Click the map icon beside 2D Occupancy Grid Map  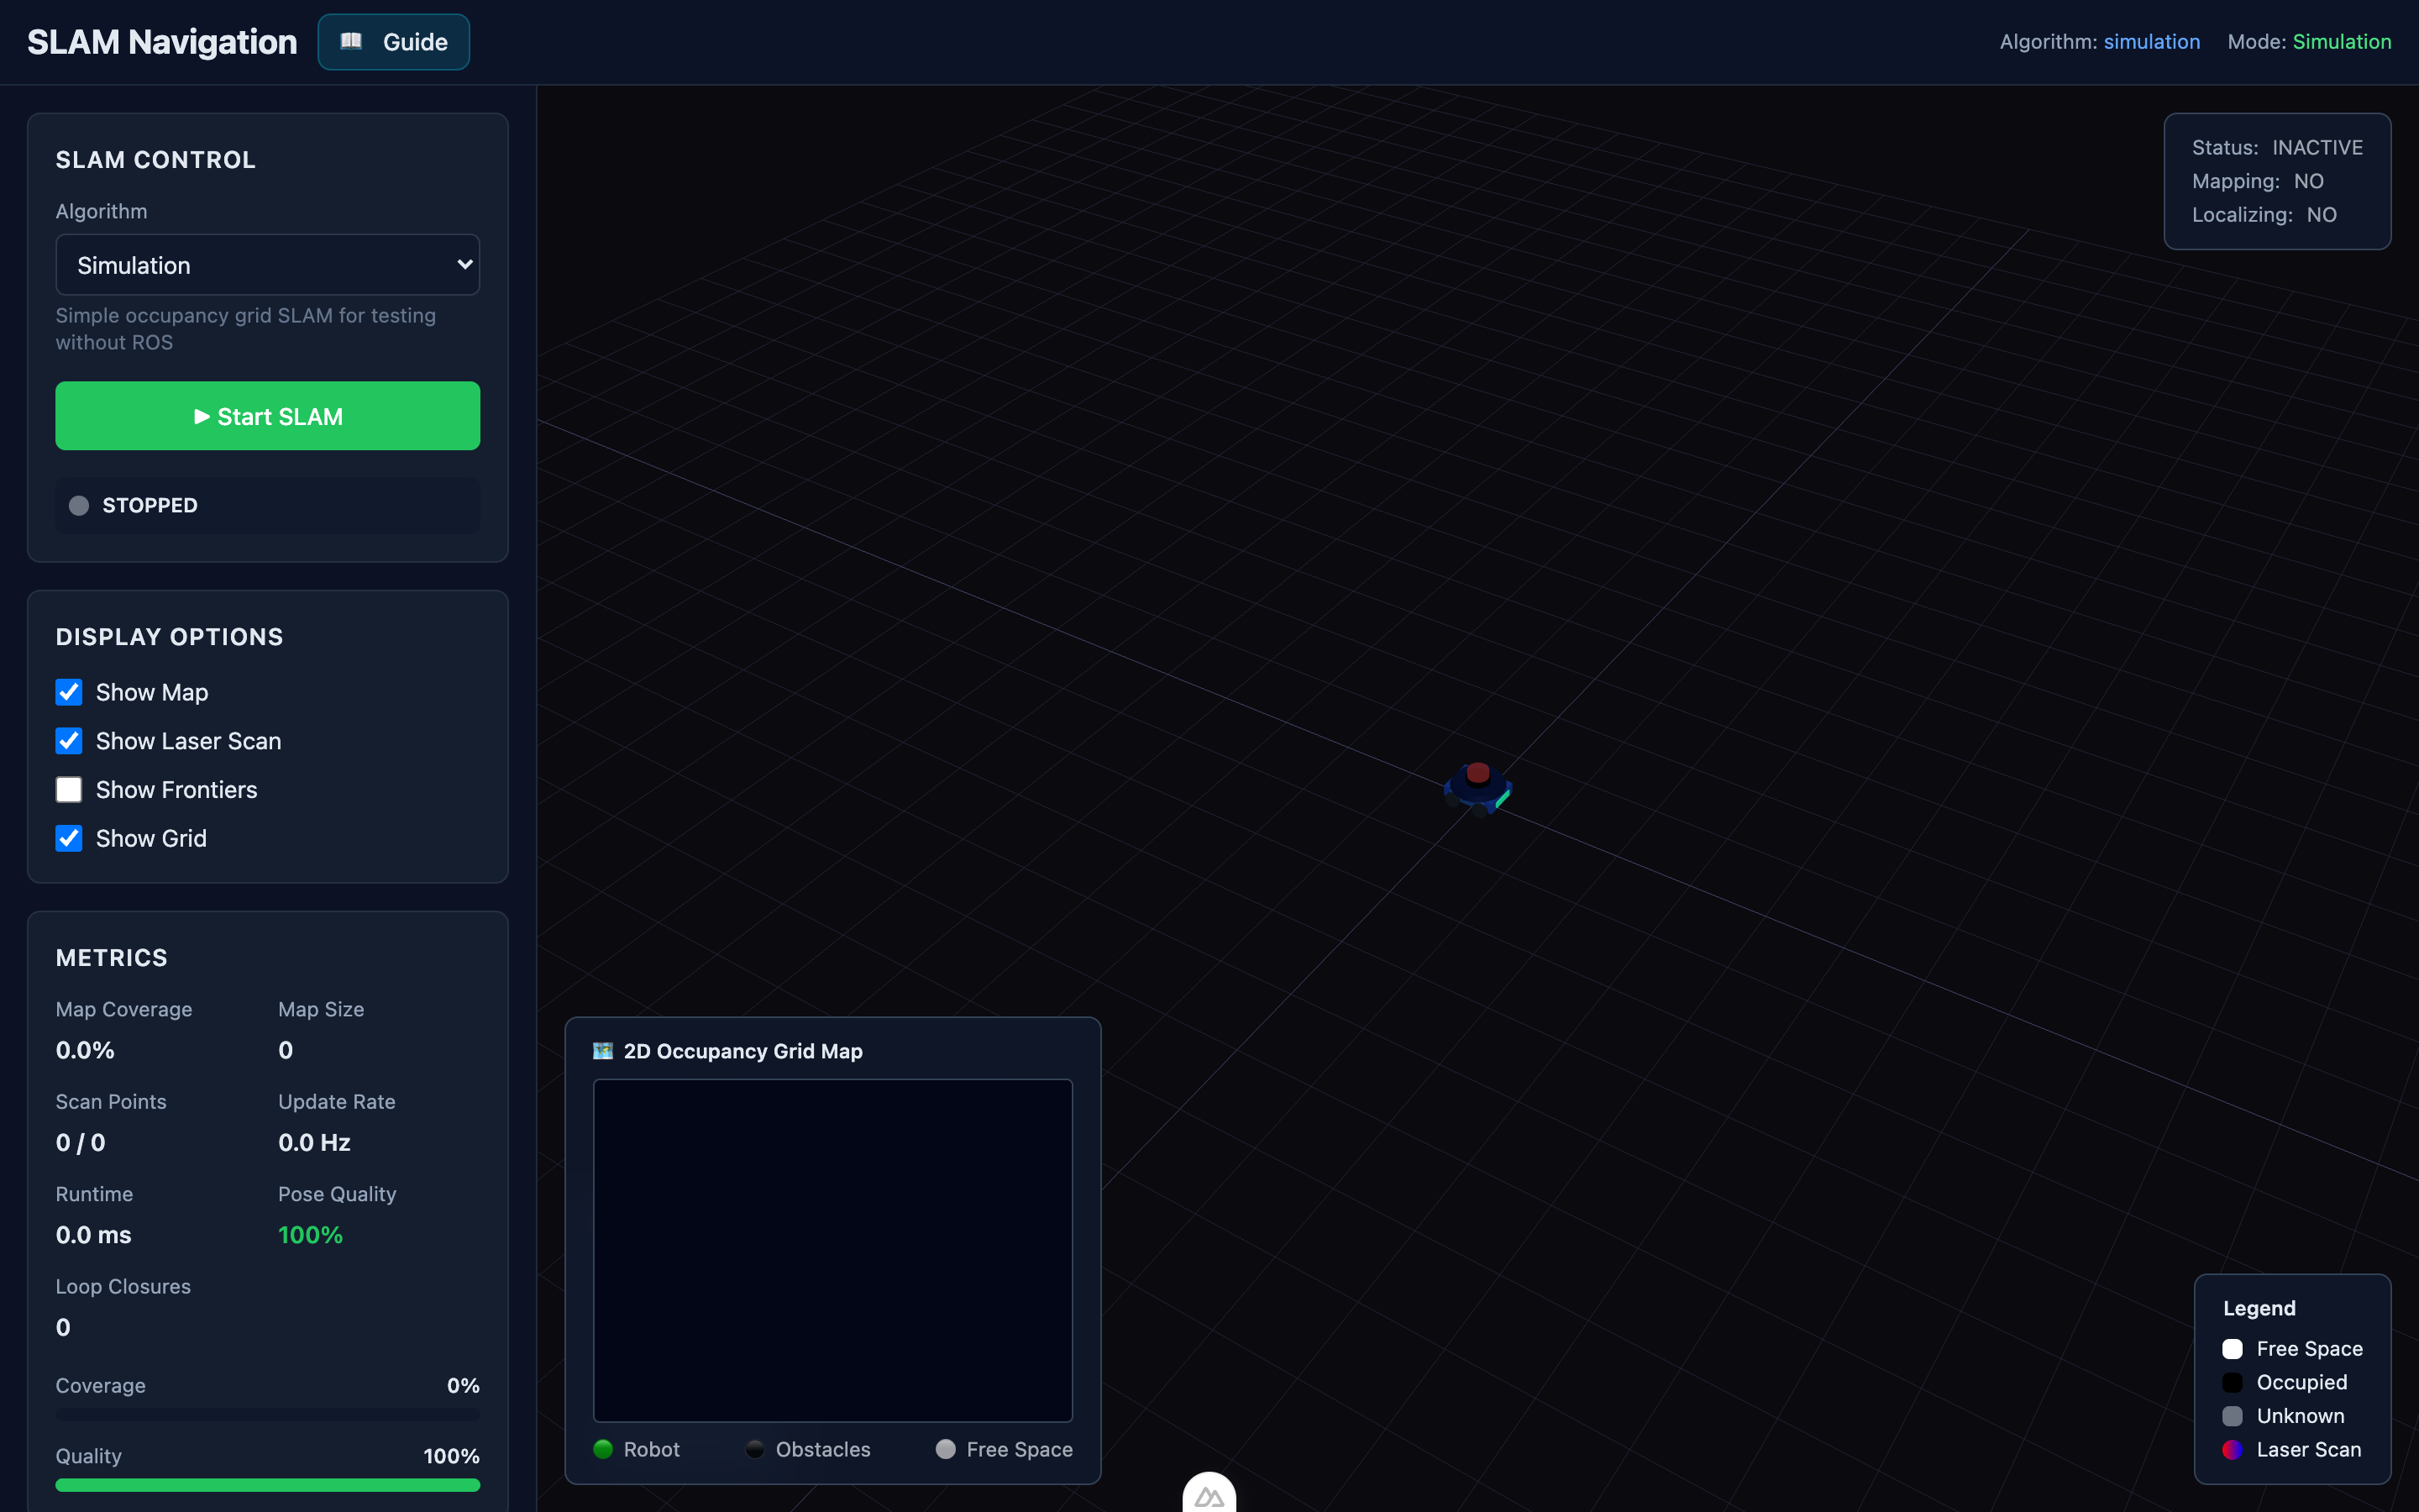coord(603,1051)
